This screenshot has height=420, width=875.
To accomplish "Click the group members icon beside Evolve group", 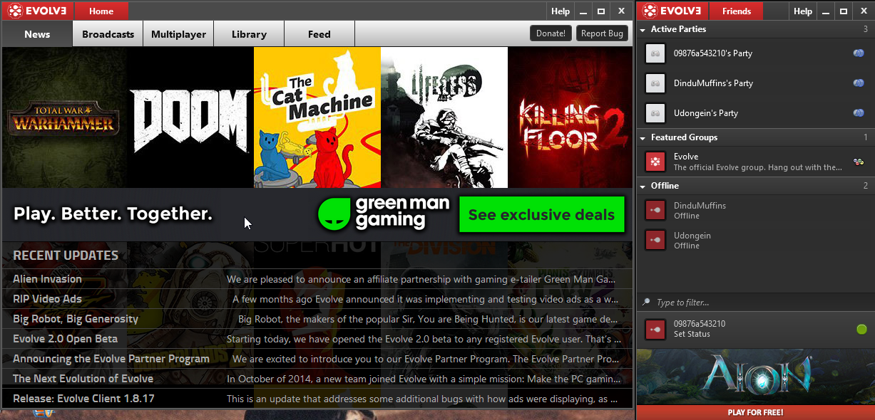I will point(859,162).
